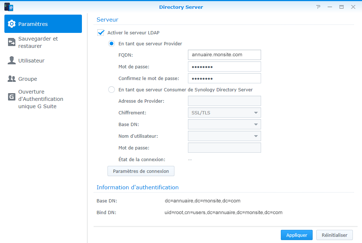Uncheck Activer le serveur LDAP

tap(101, 33)
